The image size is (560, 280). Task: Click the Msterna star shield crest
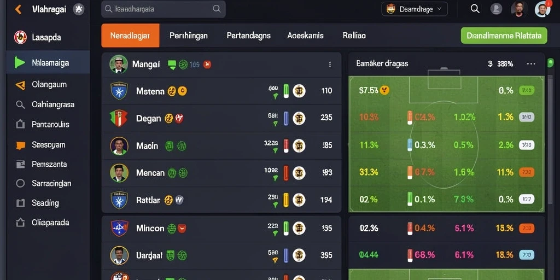119,91
